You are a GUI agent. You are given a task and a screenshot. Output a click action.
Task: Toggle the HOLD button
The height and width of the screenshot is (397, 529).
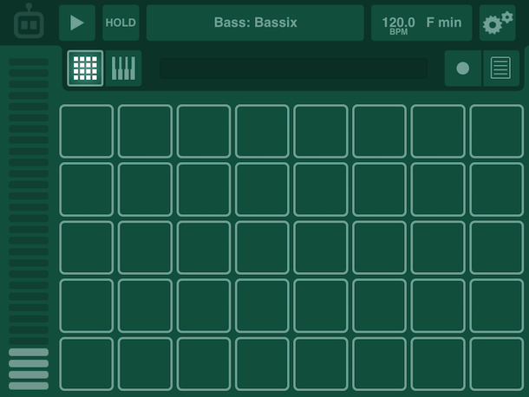click(121, 23)
